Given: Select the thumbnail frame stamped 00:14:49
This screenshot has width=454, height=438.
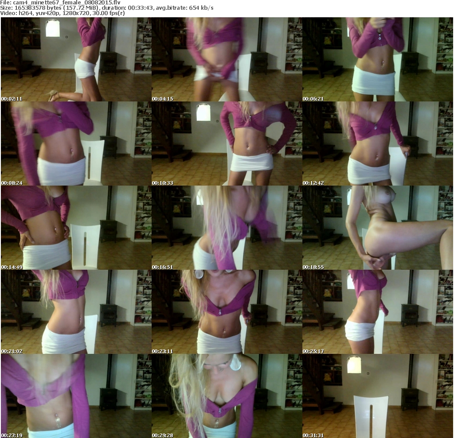Looking at the screenshot, I should tap(76, 228).
